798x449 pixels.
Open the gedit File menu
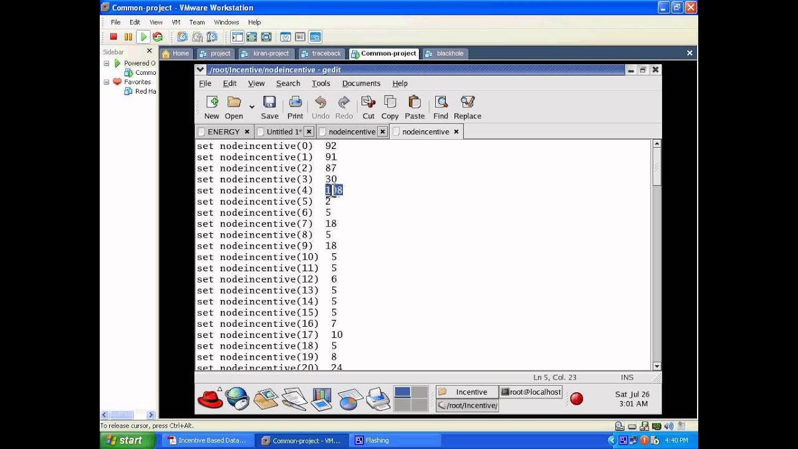[x=205, y=83]
